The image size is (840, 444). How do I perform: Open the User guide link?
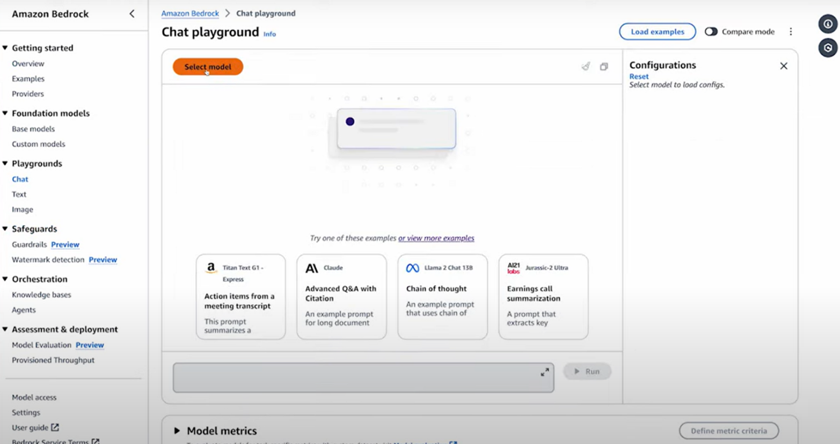(30, 427)
